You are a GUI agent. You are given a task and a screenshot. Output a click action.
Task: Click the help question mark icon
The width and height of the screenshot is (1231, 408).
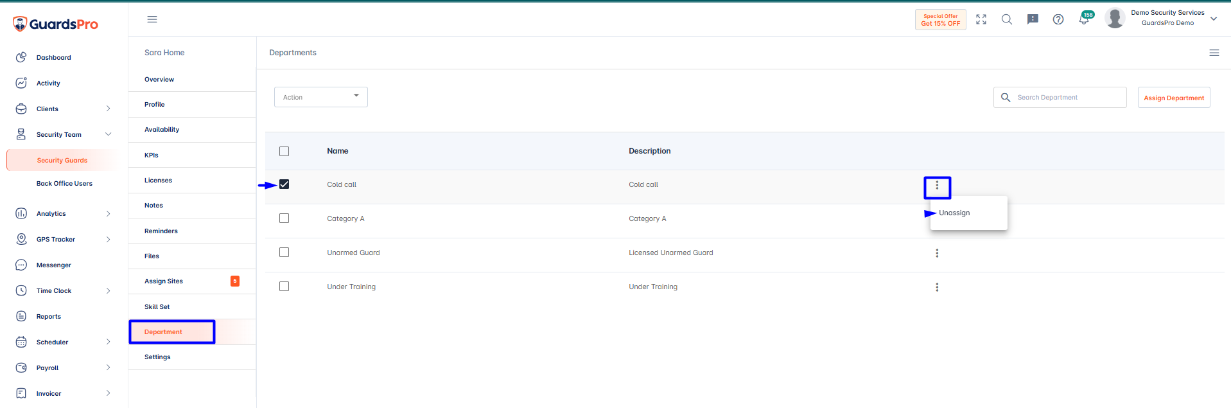pyautogui.click(x=1058, y=19)
